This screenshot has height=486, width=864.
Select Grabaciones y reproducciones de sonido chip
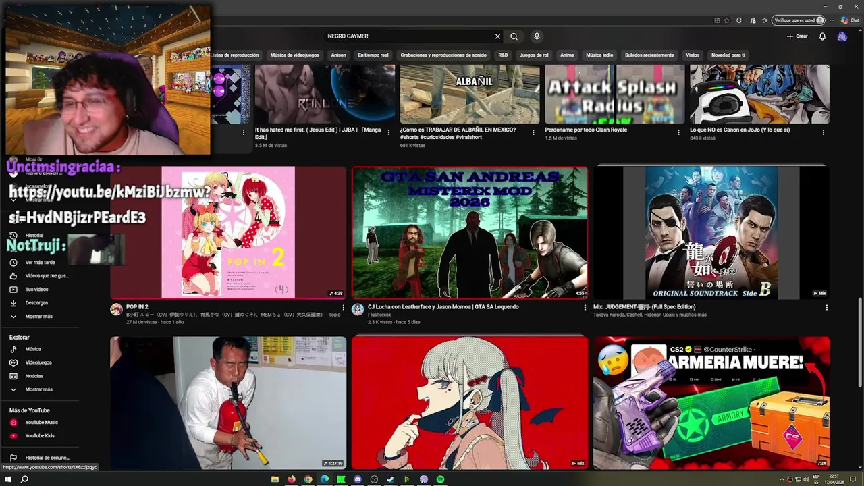coord(443,55)
